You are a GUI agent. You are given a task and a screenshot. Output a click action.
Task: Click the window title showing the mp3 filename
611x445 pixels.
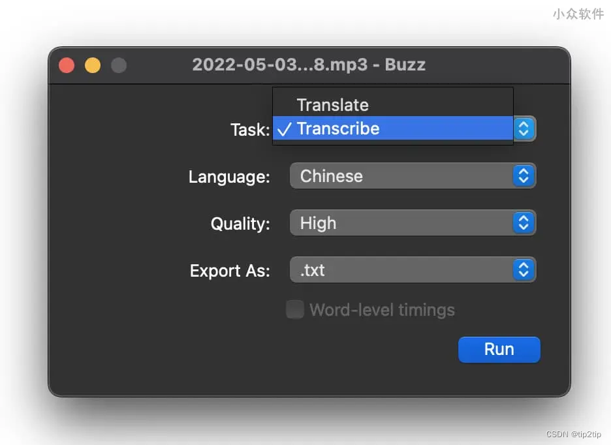pyautogui.click(x=309, y=65)
